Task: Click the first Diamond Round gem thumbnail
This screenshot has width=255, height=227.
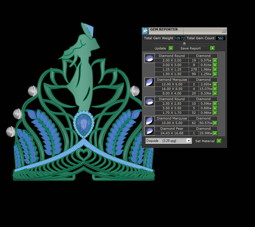Action: pos(149,58)
